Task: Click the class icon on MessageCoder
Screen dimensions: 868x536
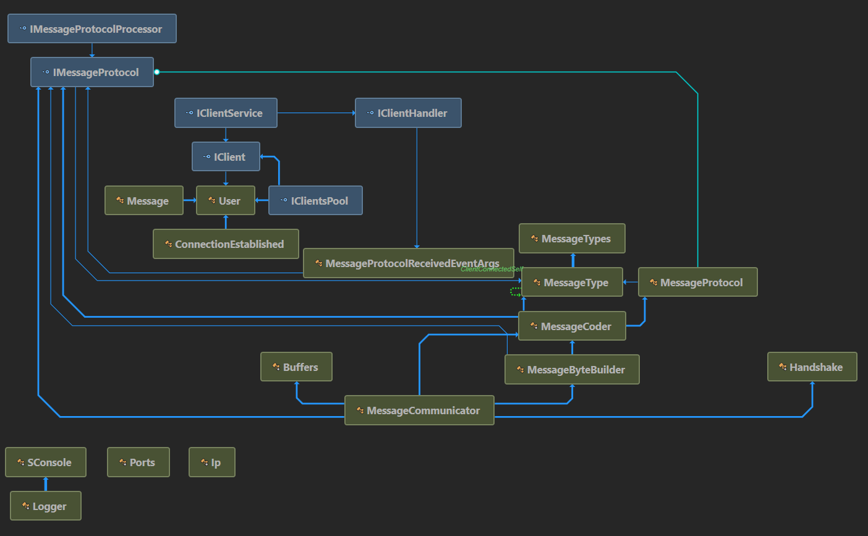Action: pos(534,326)
